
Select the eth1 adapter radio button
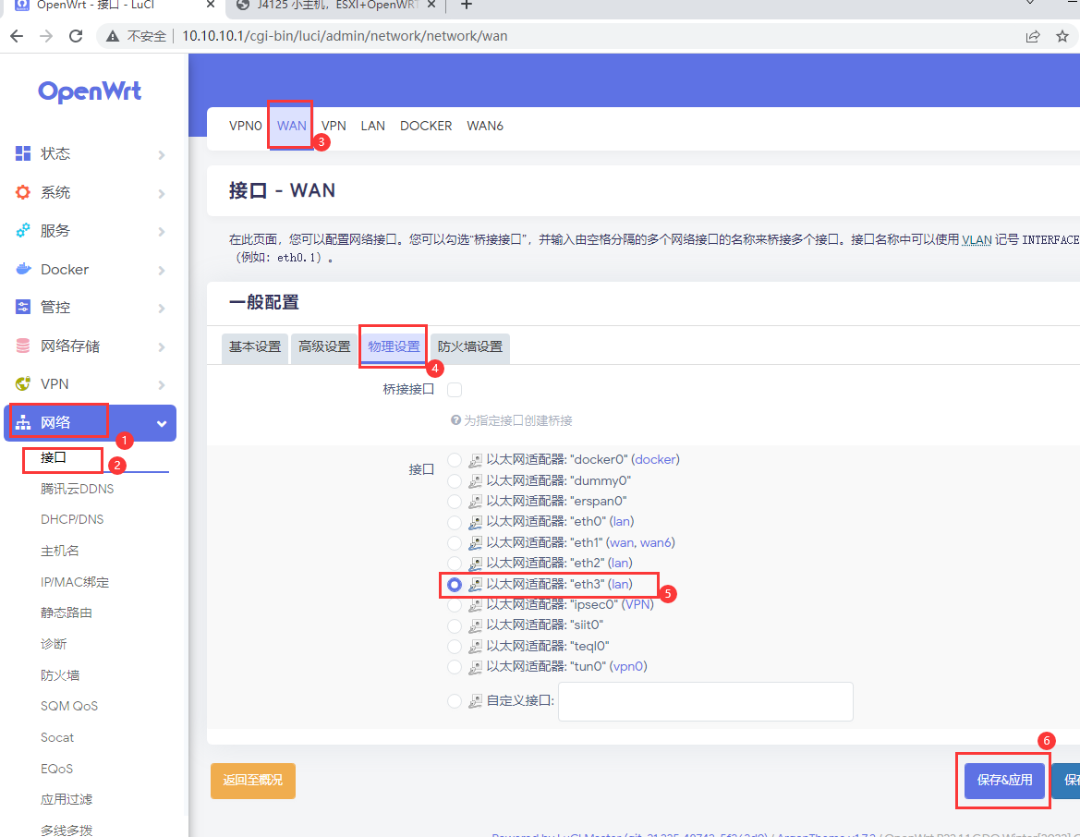[455, 543]
